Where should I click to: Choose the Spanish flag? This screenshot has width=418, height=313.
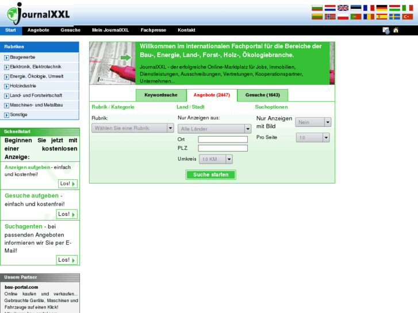pyautogui.click(x=381, y=17)
